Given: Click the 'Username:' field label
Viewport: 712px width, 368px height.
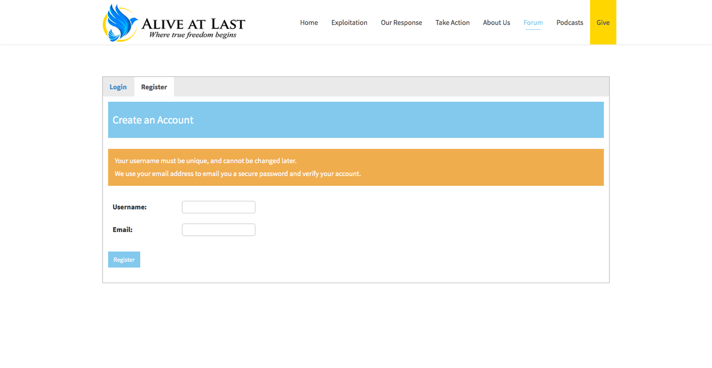Looking at the screenshot, I should click(130, 207).
